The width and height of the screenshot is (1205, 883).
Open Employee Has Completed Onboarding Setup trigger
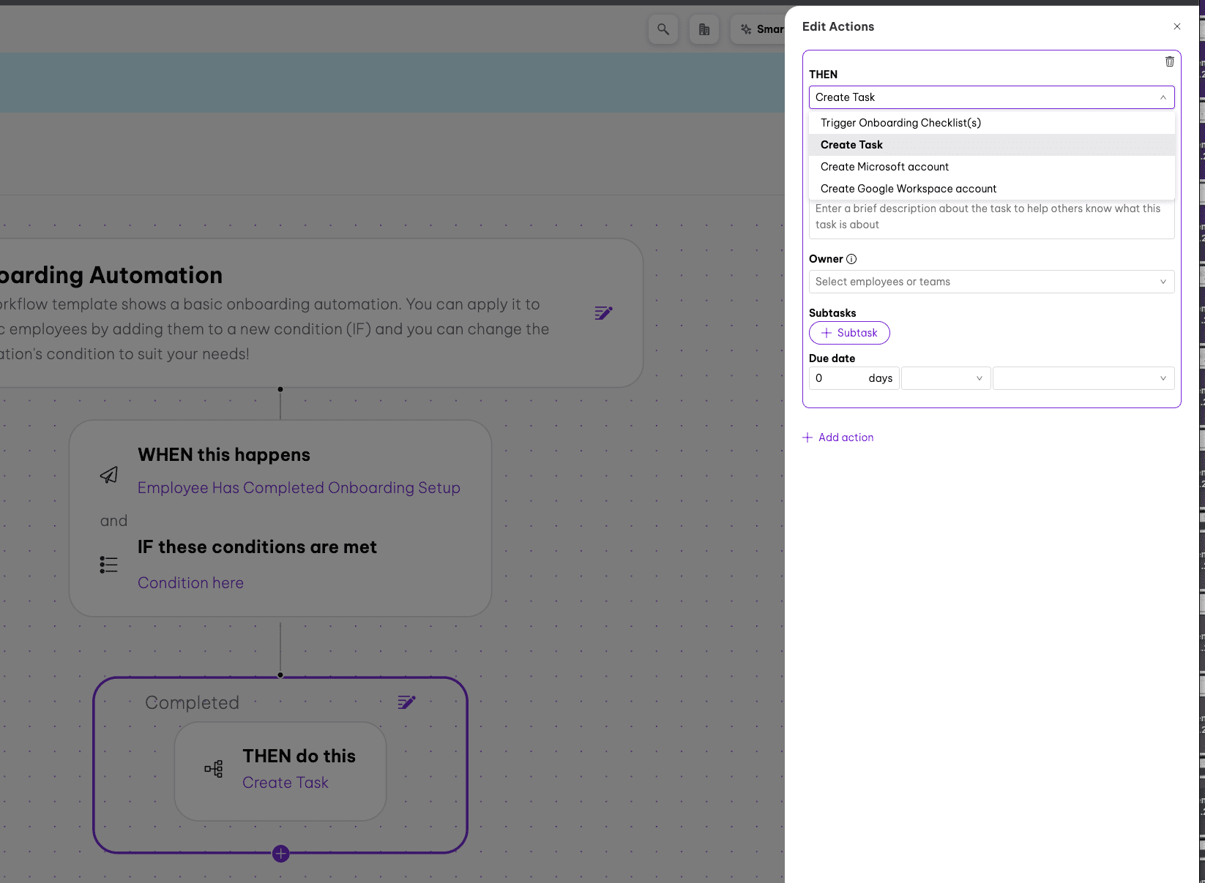tap(299, 488)
